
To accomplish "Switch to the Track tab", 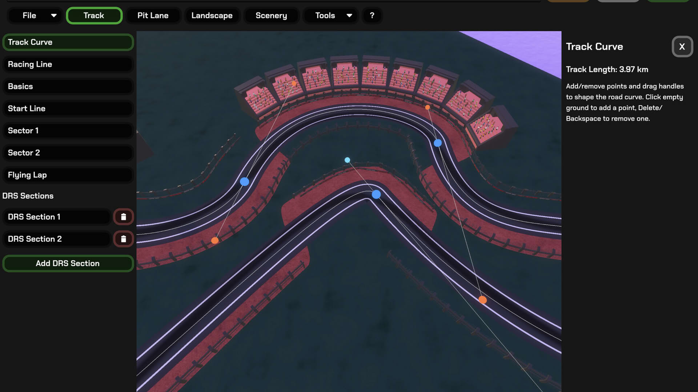I will tap(94, 16).
